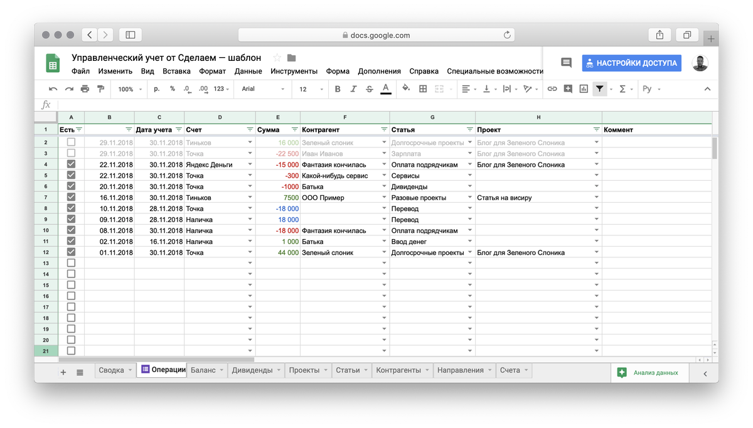Open the Arial font dropdown

click(x=263, y=89)
